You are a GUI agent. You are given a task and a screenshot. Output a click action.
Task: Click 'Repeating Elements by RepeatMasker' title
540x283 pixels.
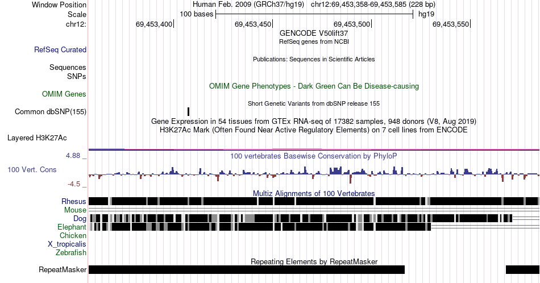(x=314, y=261)
